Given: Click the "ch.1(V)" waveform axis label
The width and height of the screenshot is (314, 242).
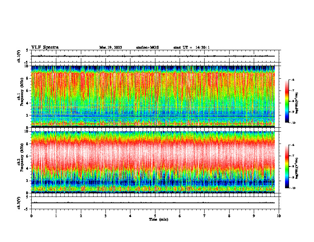Looking at the screenshot, I should click(x=19, y=56).
